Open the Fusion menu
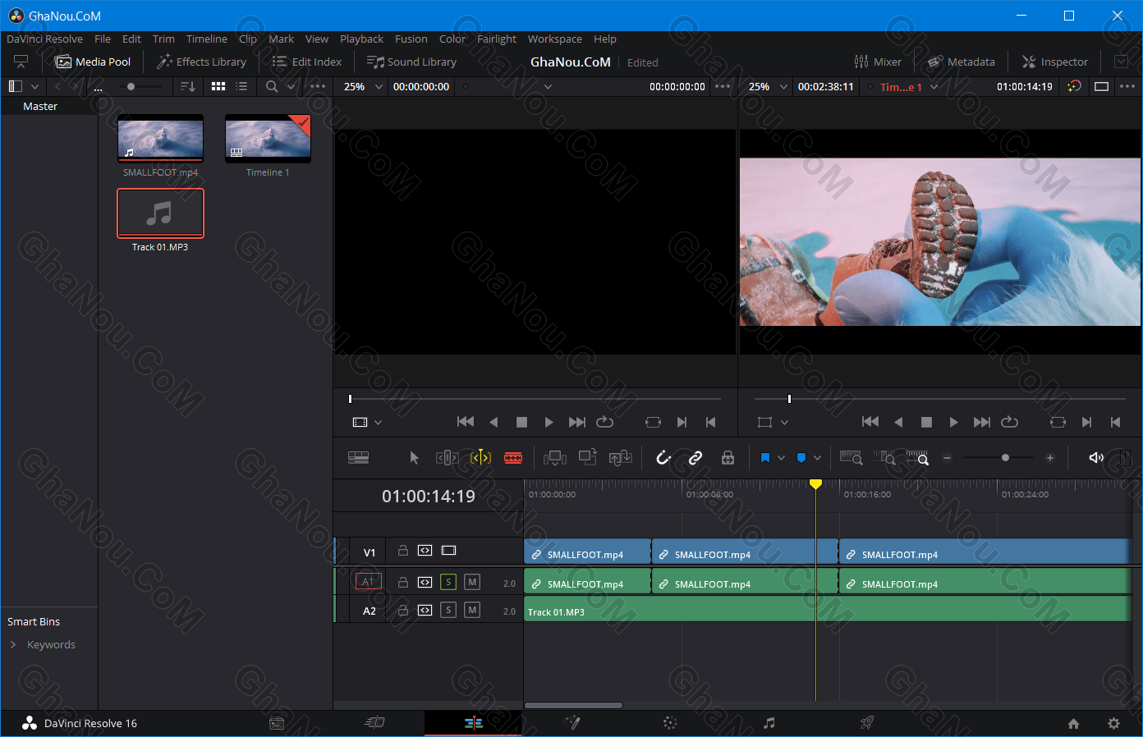The image size is (1143, 737). click(x=411, y=39)
